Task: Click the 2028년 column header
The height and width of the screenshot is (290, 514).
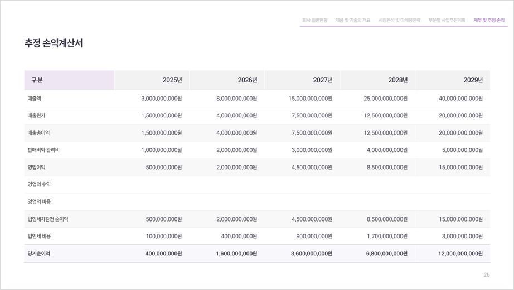Action: pos(377,80)
